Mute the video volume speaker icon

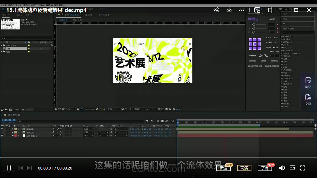coord(282,168)
